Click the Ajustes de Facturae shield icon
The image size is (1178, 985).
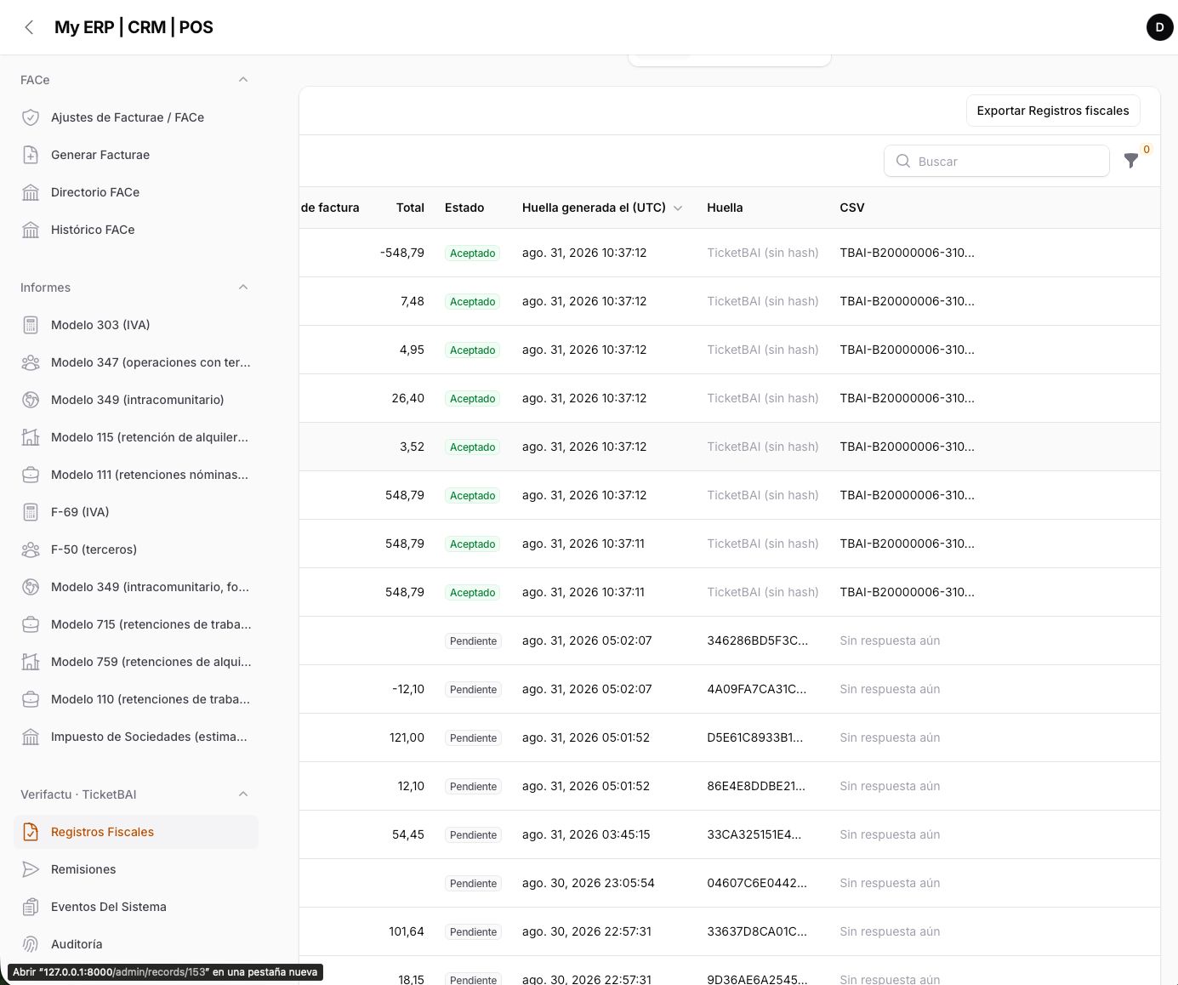(31, 117)
